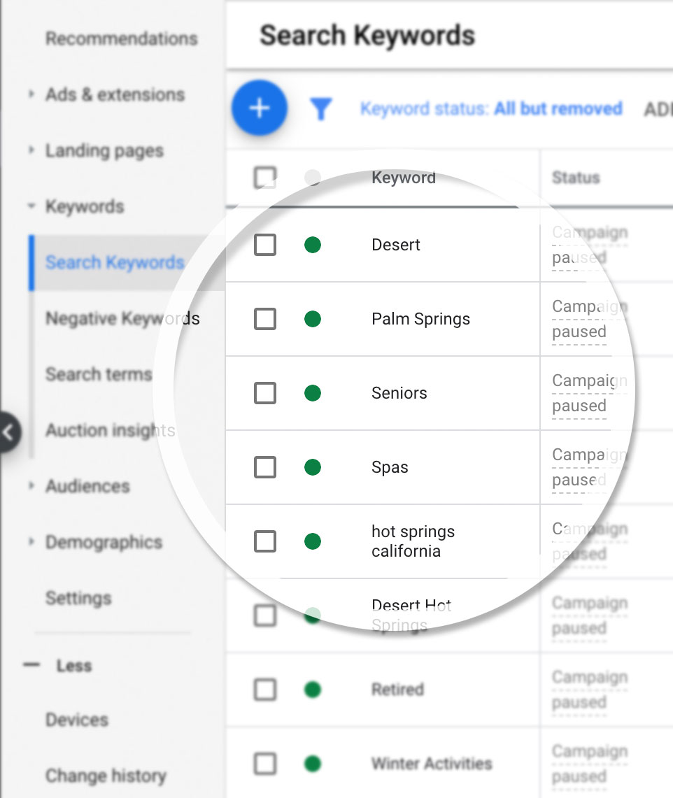This screenshot has height=798, width=673.
Task: Open Change history
Action: click(106, 776)
